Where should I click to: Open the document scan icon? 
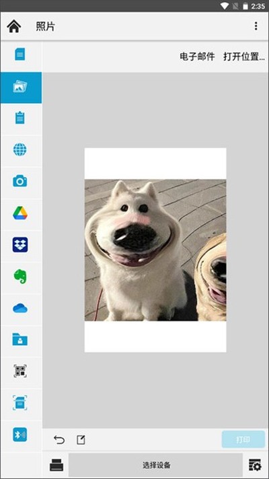(20, 403)
